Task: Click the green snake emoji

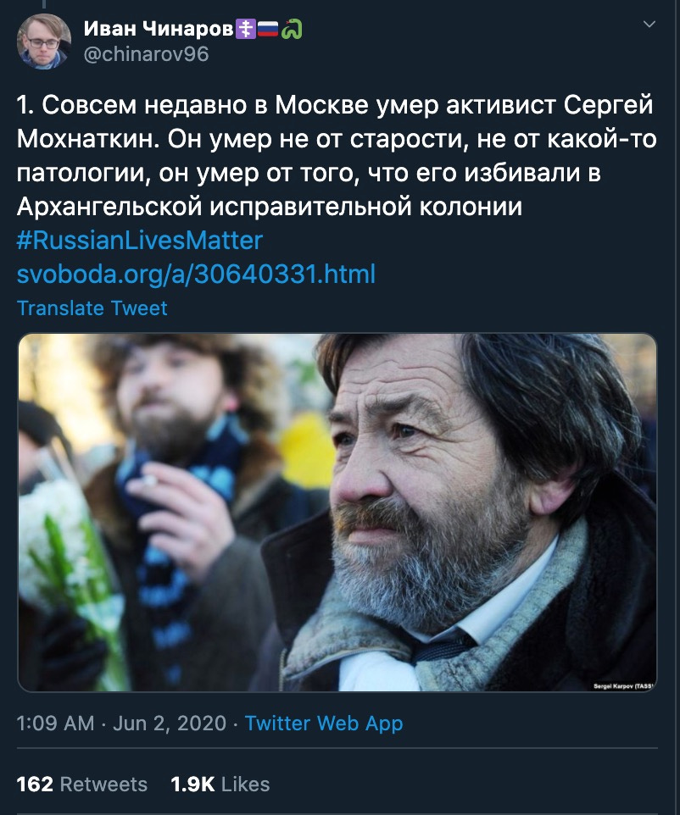Action: pos(292,29)
